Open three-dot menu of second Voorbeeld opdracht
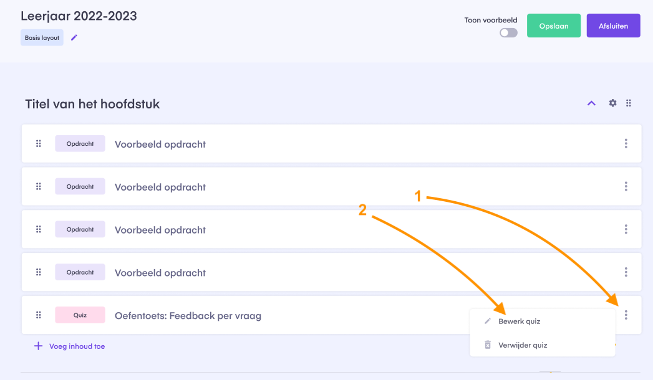Image resolution: width=653 pixels, height=380 pixels. coord(626,186)
